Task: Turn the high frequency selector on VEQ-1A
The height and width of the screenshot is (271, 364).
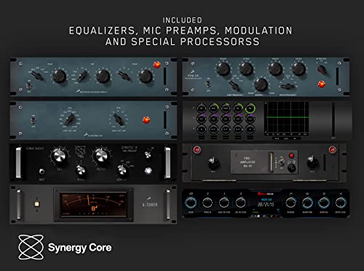Action: (288, 86)
